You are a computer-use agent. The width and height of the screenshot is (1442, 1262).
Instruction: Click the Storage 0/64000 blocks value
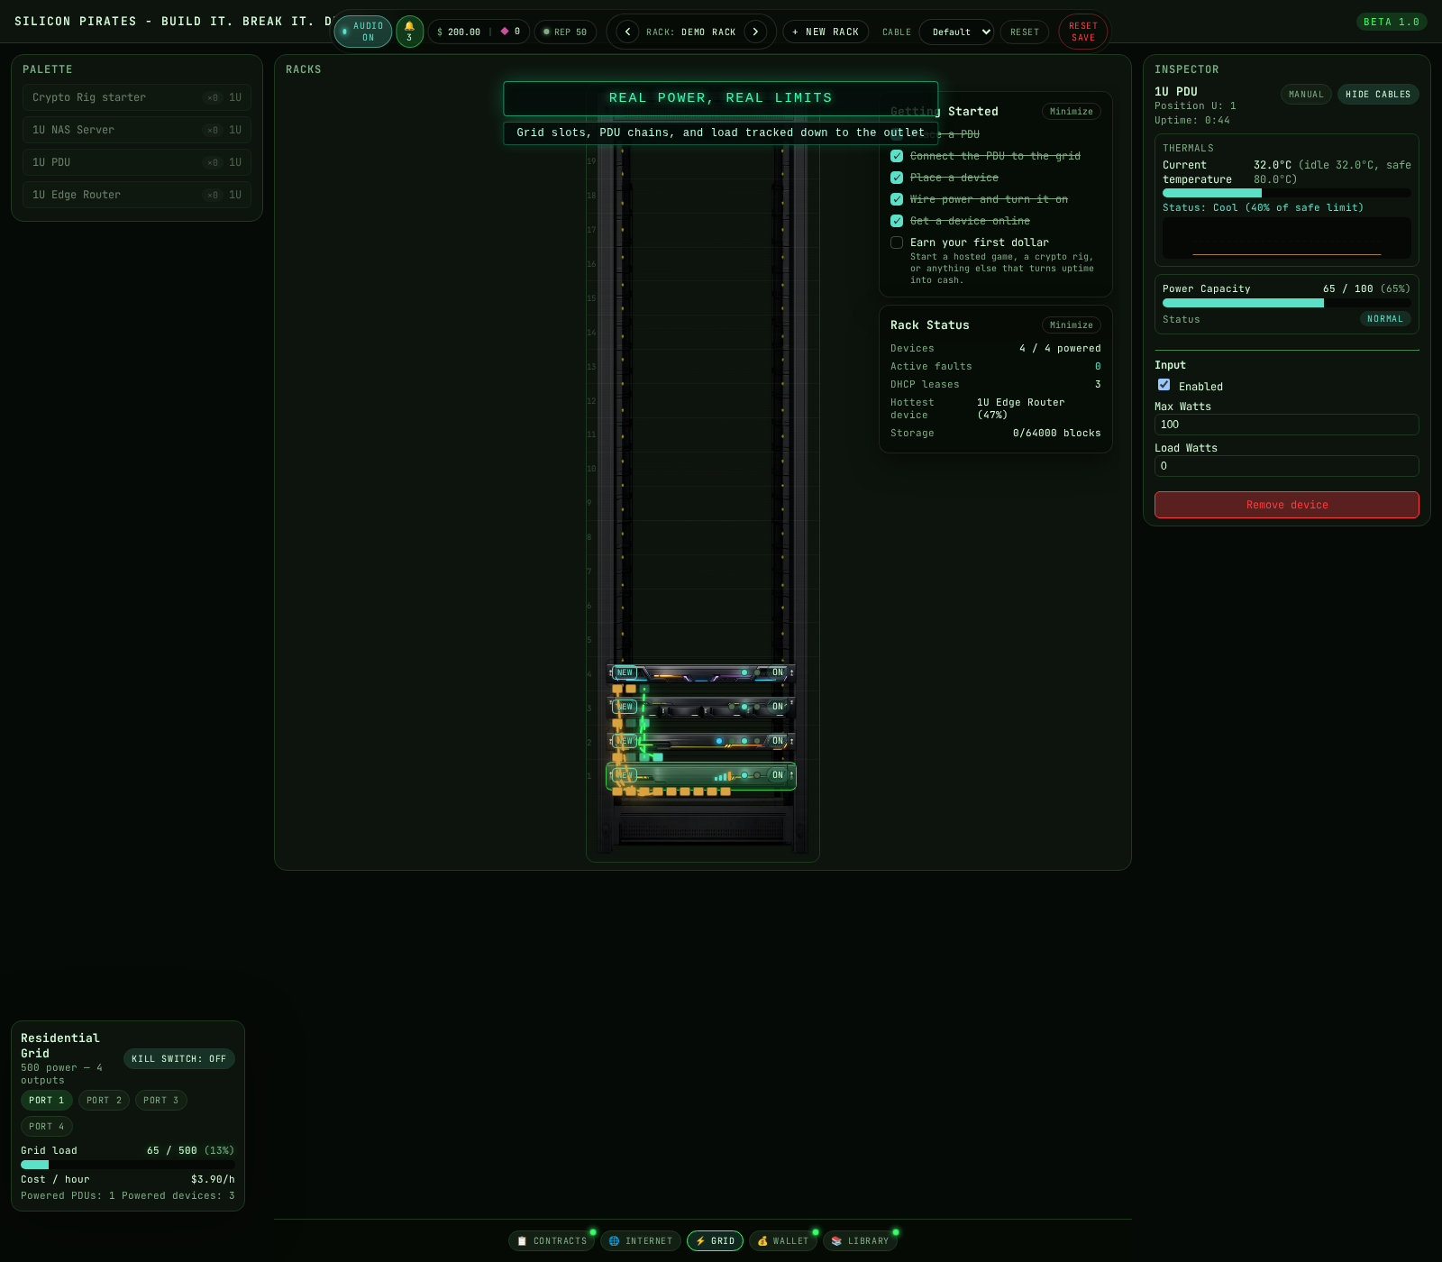(x=1056, y=433)
